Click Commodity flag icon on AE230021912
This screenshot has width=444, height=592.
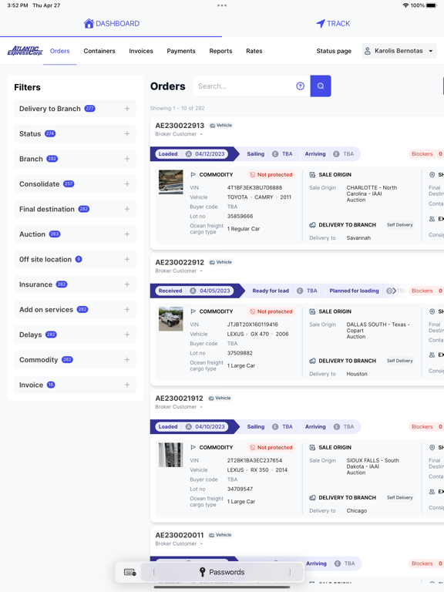193,447
